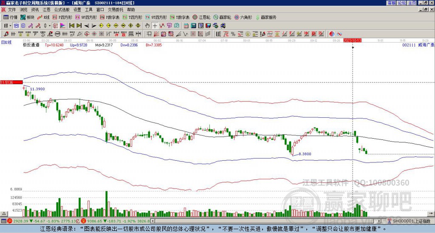Click the blue infinity wave icon

tap(339, 34)
